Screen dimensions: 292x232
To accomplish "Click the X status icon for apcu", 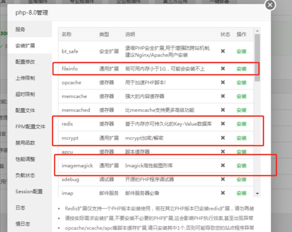I will coord(223,152).
